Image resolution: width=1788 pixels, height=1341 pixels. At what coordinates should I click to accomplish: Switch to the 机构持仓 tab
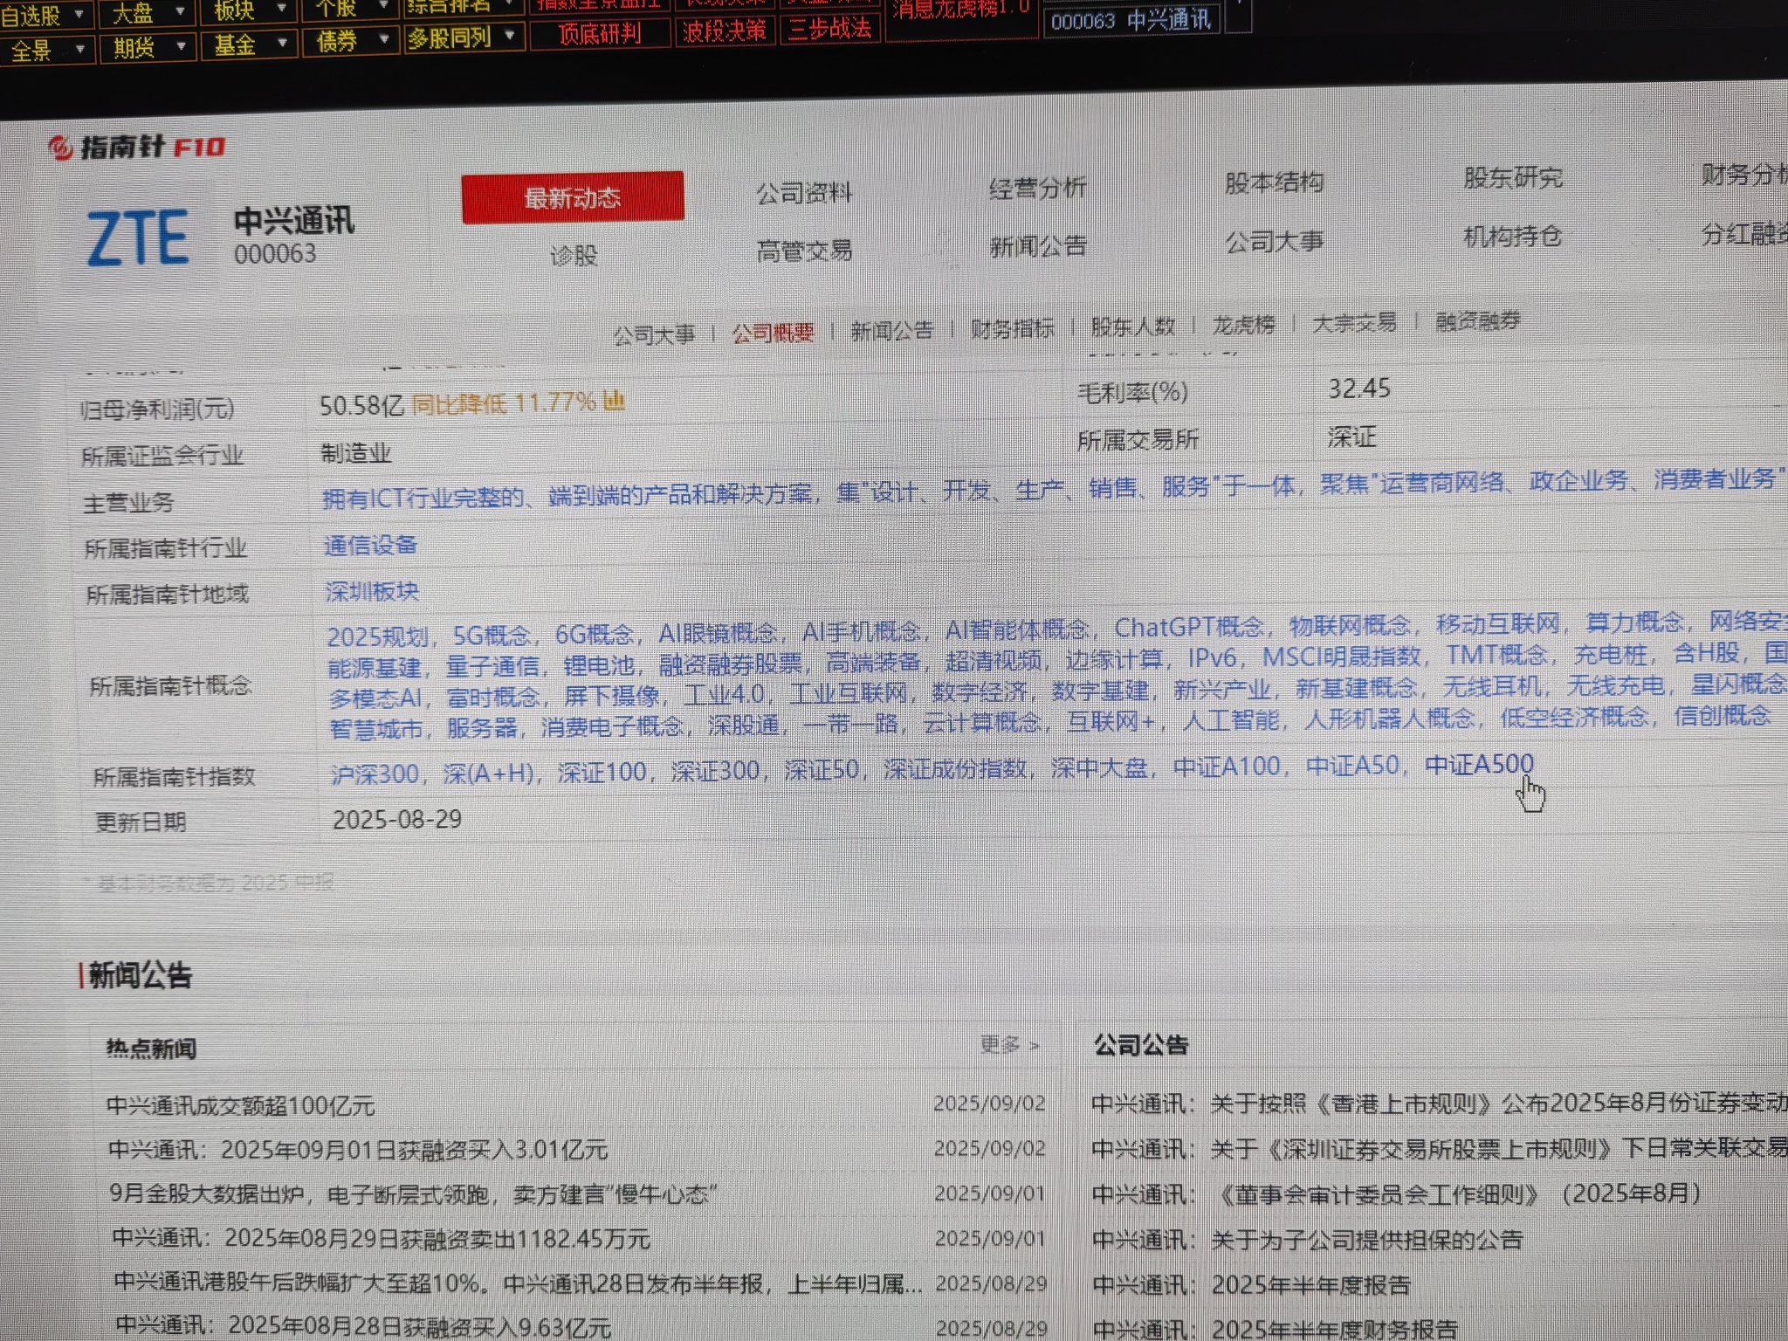(x=1513, y=237)
